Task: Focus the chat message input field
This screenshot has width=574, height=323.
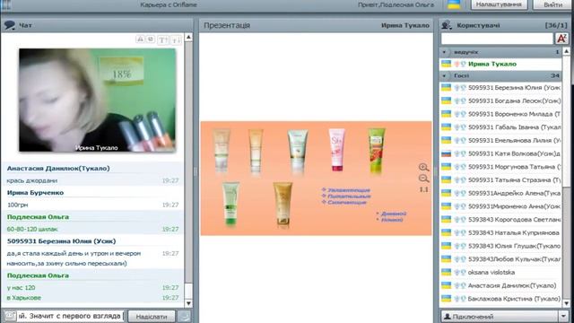Action: coord(70,316)
